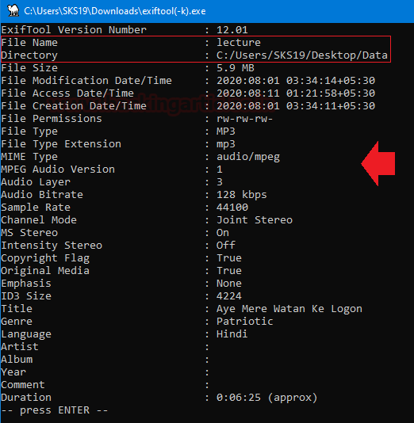Click the ID3 Size value 4224
This screenshot has height=423, width=414.
[x=229, y=296]
